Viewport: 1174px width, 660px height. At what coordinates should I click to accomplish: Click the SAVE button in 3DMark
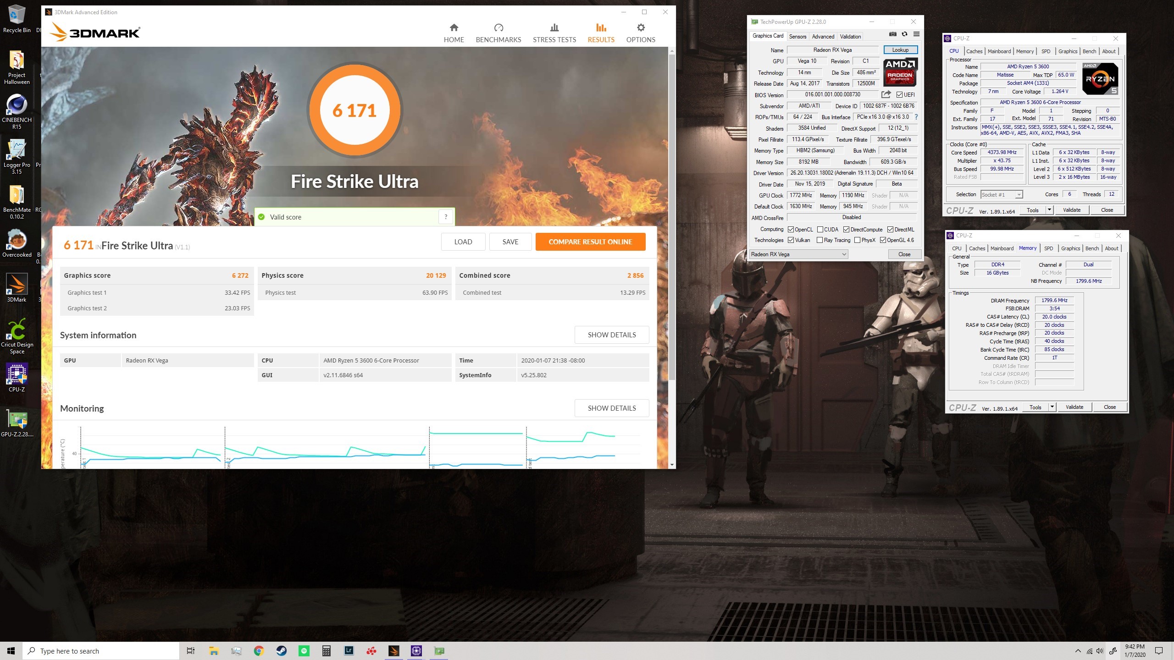(510, 242)
